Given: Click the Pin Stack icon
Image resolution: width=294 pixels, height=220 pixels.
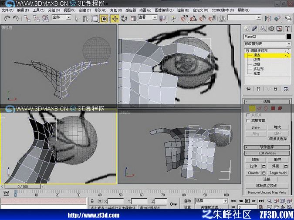Looking at the screenshot, I should [248, 89].
